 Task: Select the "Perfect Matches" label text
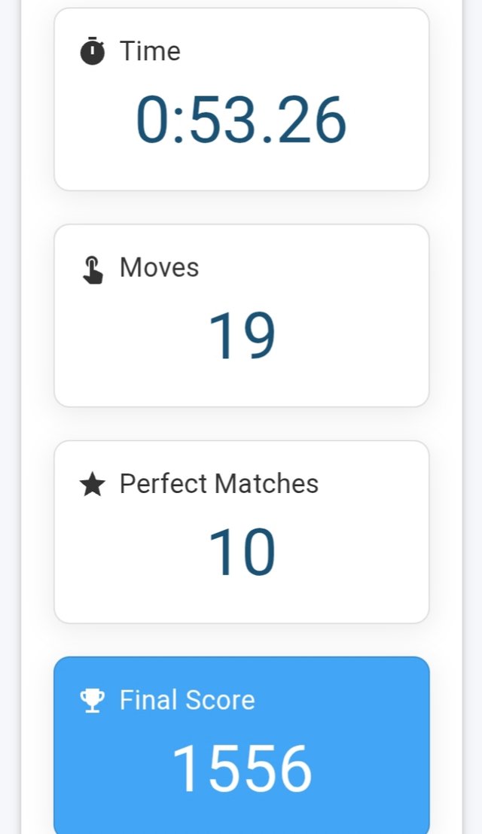pos(218,483)
